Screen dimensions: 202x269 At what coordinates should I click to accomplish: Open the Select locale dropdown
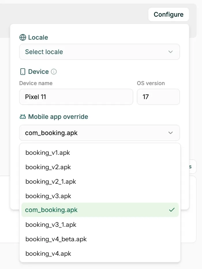tap(100, 52)
